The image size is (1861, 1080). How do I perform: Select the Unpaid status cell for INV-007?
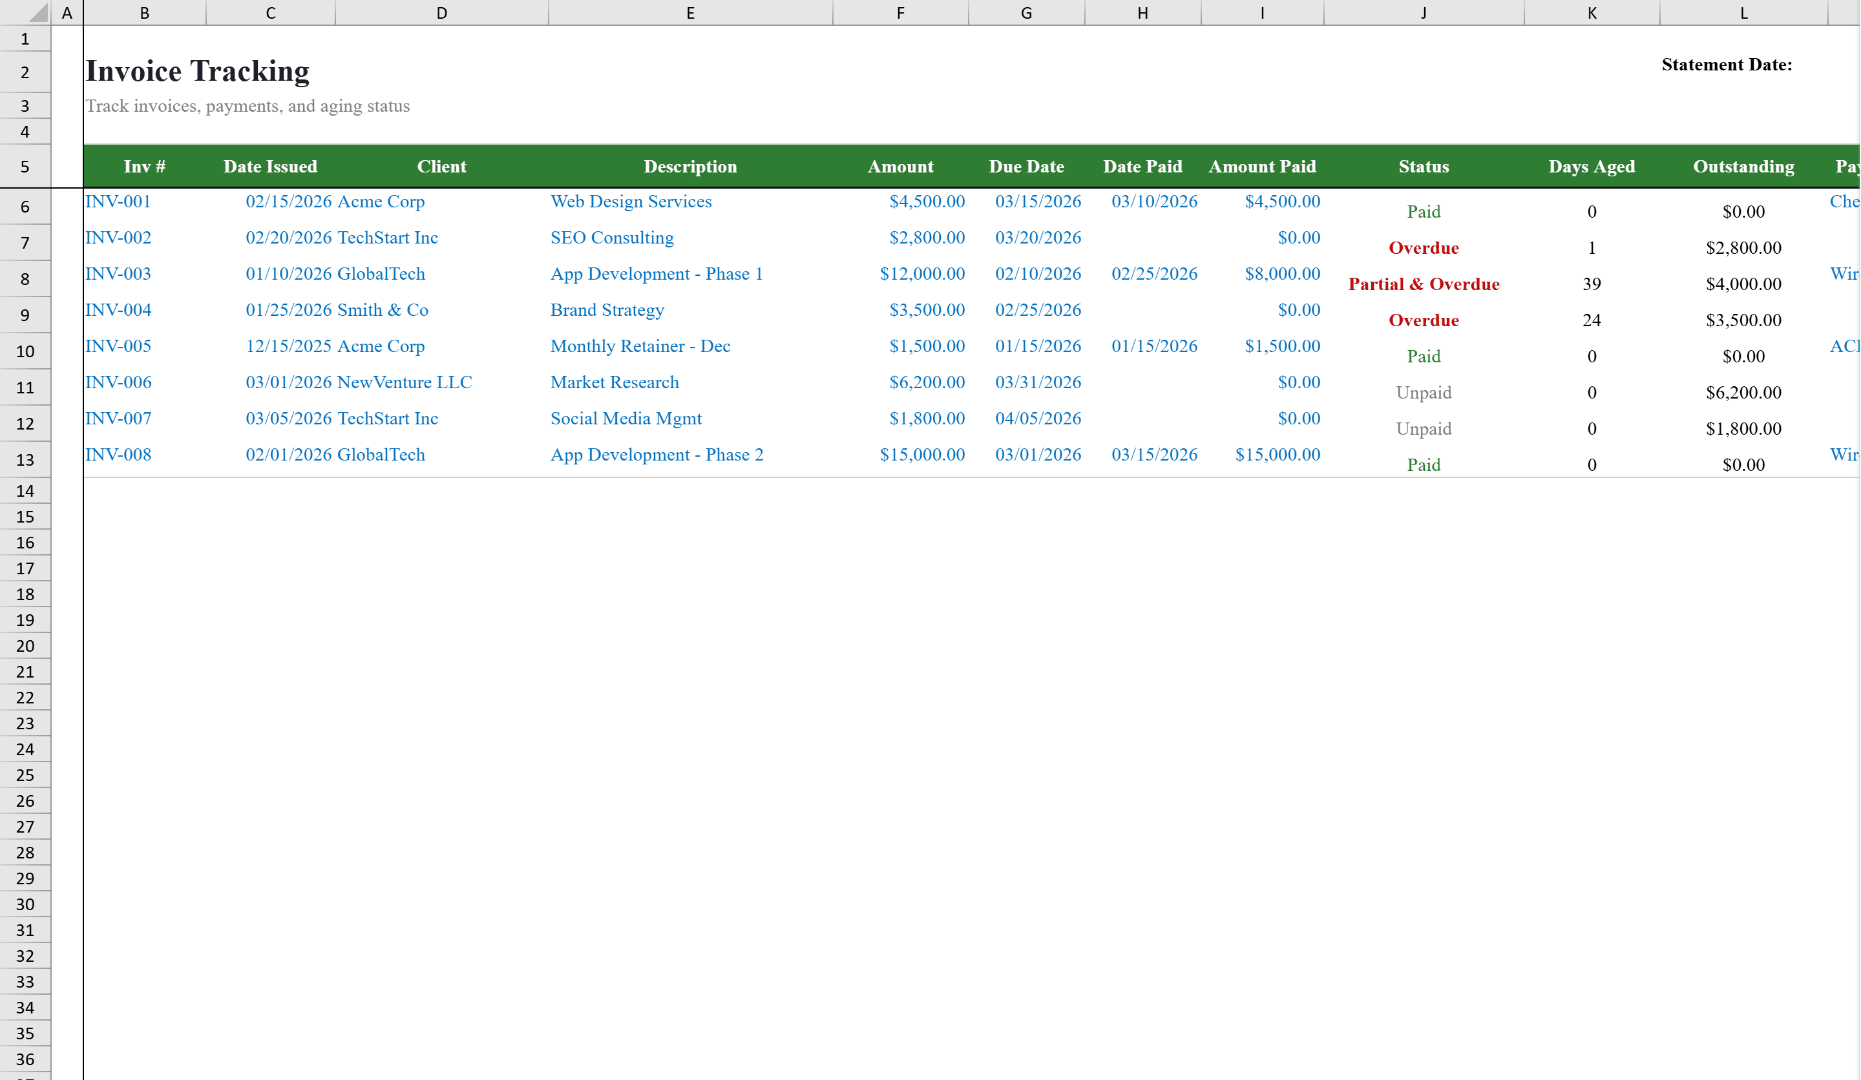[1423, 428]
